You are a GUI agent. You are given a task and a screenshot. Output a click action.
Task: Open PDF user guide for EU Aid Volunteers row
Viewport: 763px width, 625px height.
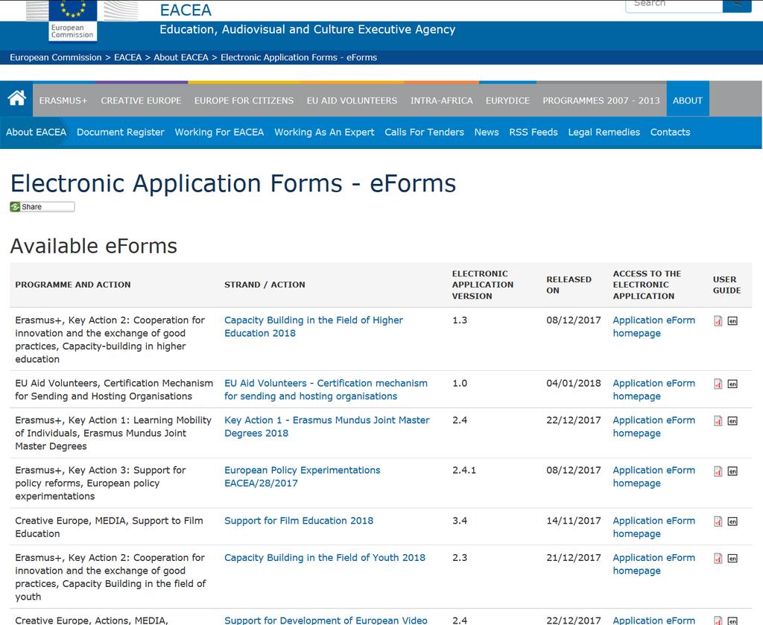[718, 384]
